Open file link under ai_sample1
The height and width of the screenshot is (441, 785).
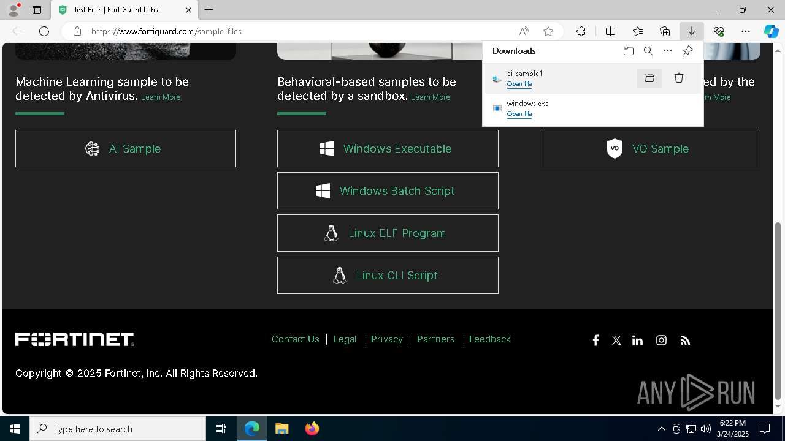pos(519,84)
